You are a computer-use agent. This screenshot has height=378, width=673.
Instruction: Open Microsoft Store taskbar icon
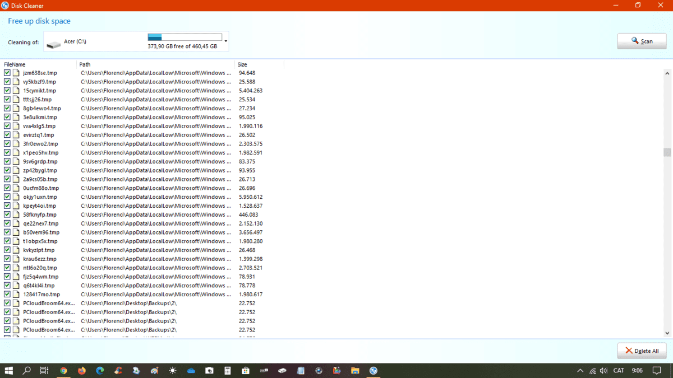click(246, 371)
